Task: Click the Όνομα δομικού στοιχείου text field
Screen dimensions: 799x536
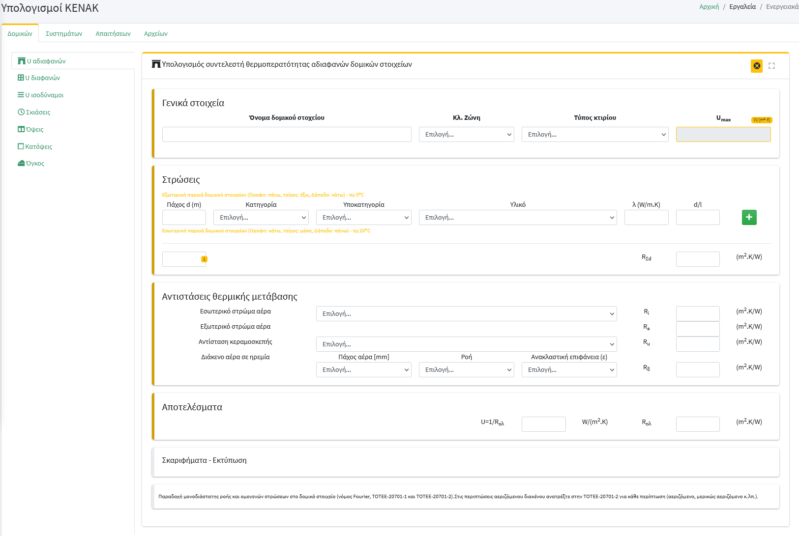Action: (287, 135)
